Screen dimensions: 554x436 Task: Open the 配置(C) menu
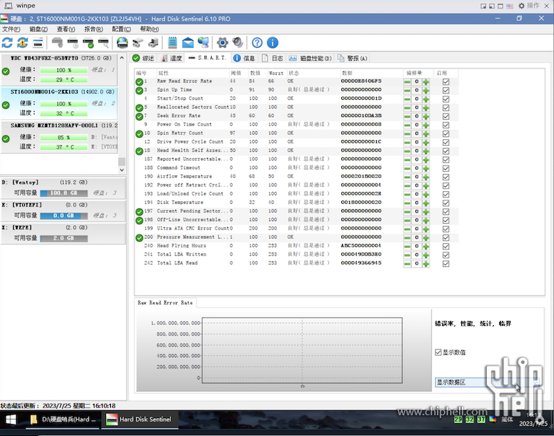(x=122, y=29)
